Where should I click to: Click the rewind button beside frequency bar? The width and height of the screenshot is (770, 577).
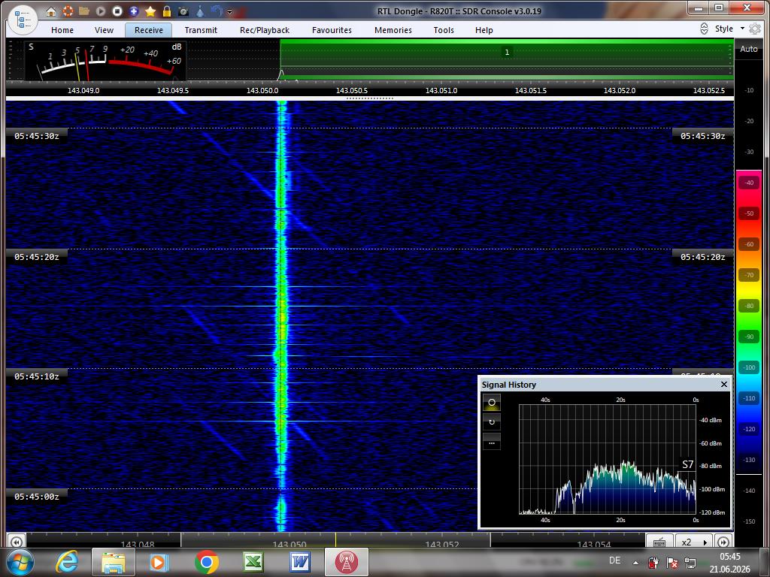click(16, 542)
